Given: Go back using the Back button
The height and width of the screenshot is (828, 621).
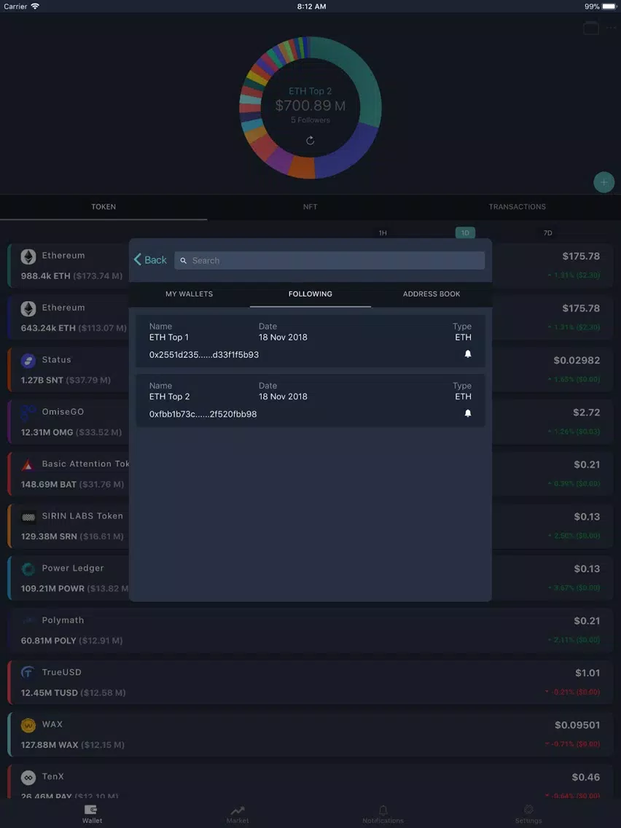Looking at the screenshot, I should pos(150,259).
